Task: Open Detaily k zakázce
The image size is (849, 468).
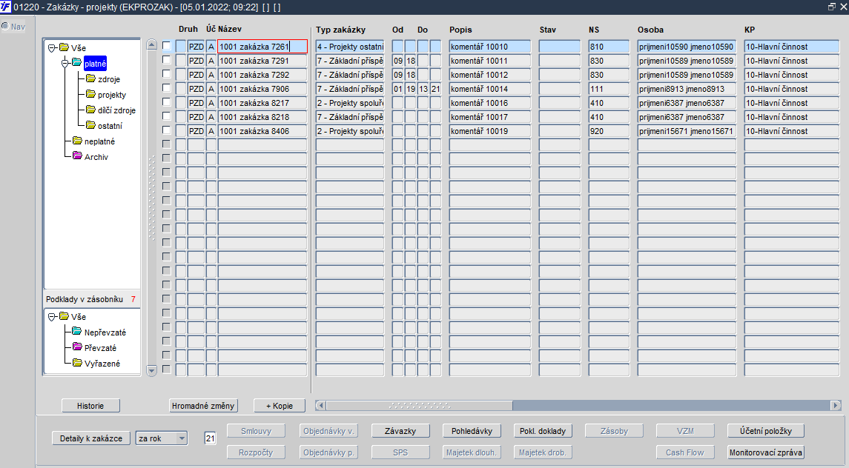Action: (91, 438)
